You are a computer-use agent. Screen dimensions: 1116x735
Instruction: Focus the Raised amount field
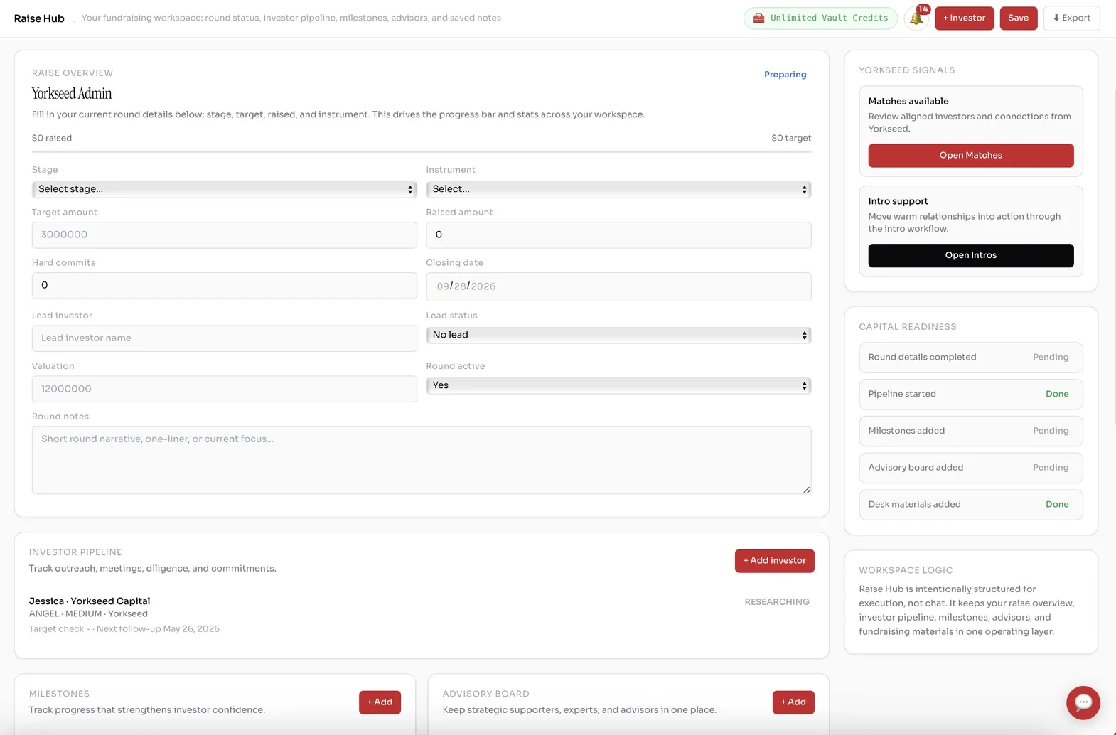click(618, 235)
